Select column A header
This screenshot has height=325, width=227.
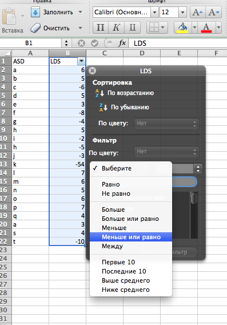[30, 53]
